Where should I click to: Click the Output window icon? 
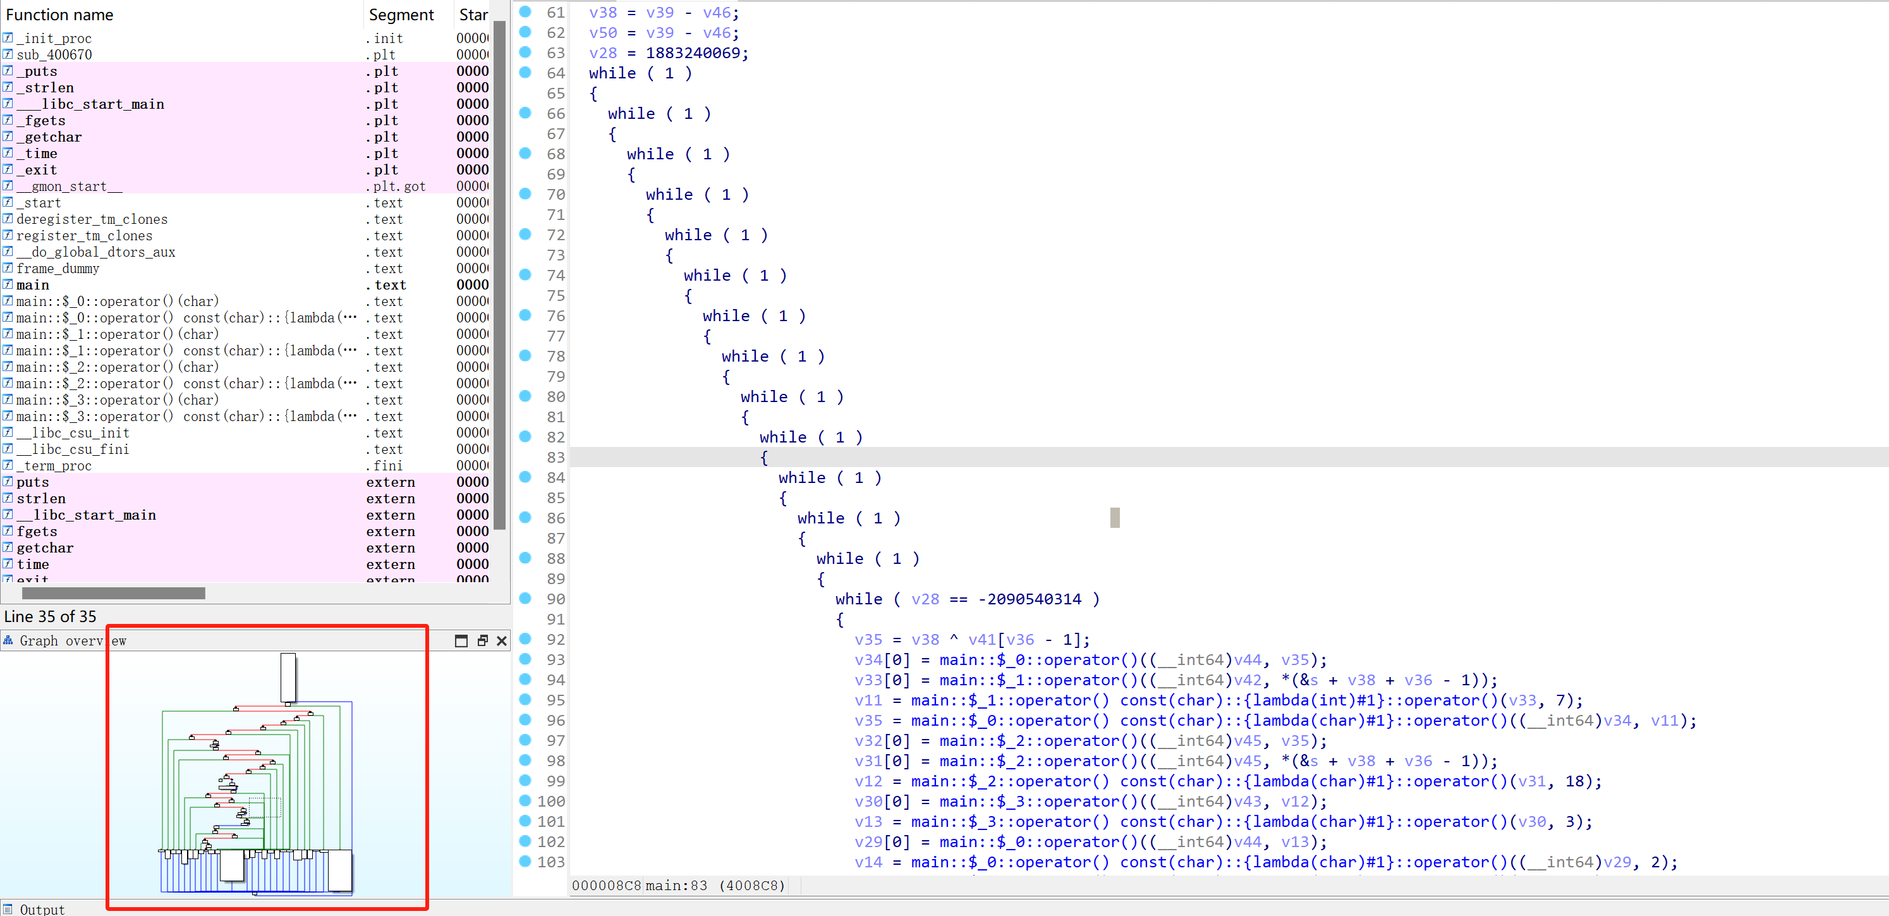click(8, 908)
